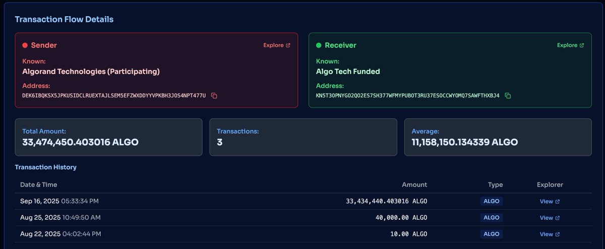Click the ALGO type badge for Aug 22 row
605x249 pixels.
(491, 234)
